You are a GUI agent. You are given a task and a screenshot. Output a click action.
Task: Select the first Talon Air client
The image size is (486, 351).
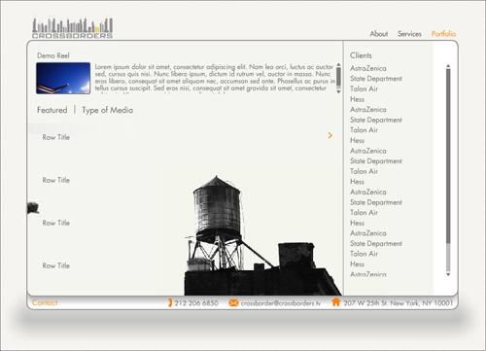click(x=364, y=88)
